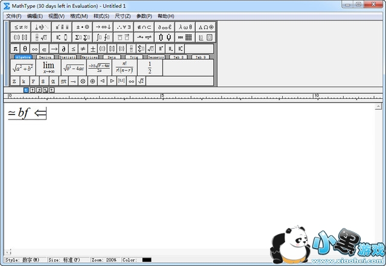Switch to the Algebra tab

coord(23,57)
